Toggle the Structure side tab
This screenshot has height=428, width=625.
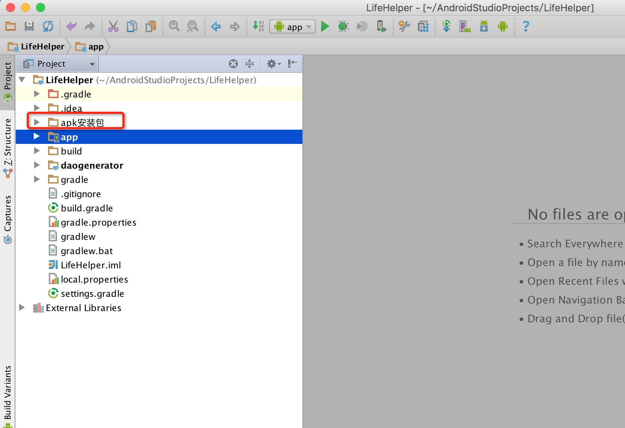click(x=8, y=148)
